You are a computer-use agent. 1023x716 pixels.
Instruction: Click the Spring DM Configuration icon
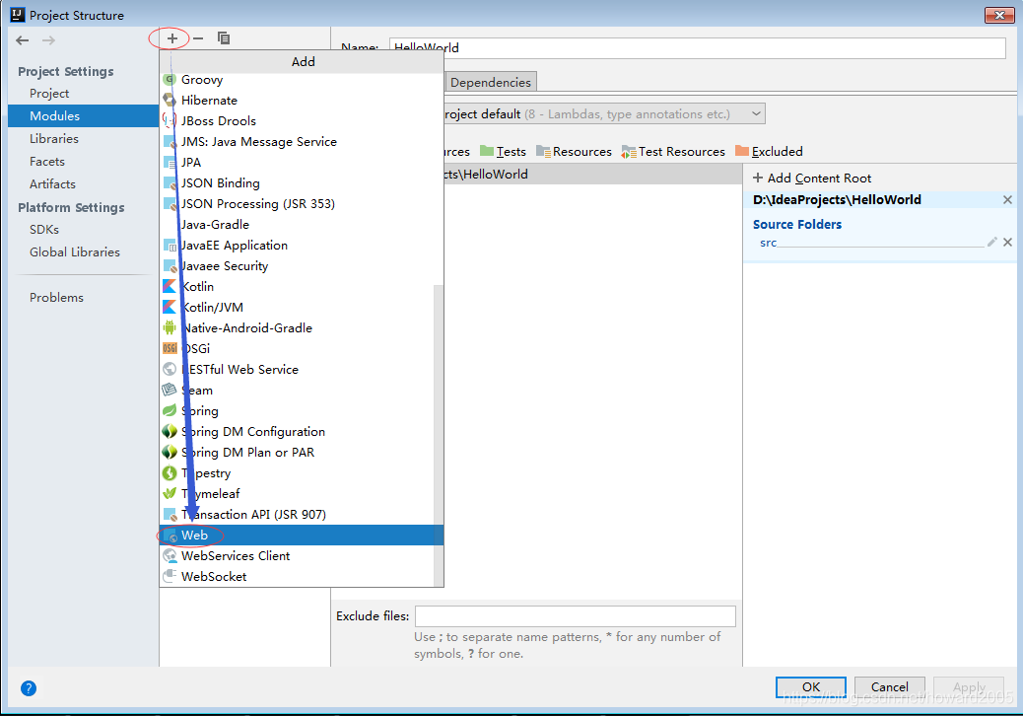coord(170,431)
